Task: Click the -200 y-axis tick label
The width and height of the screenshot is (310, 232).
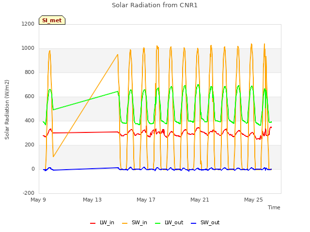Action: coord(29,193)
